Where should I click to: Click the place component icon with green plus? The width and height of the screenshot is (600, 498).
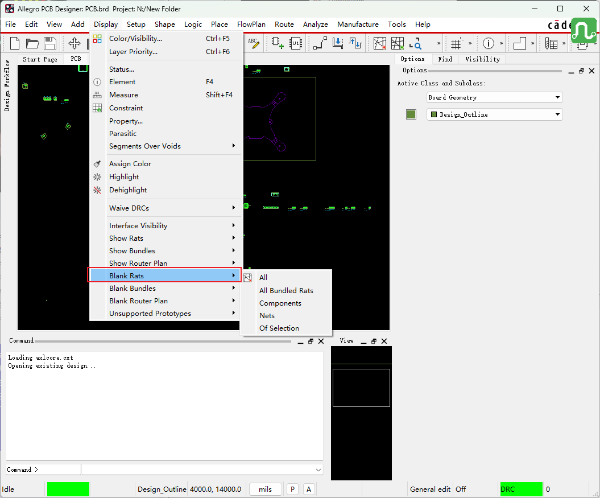coord(278,43)
